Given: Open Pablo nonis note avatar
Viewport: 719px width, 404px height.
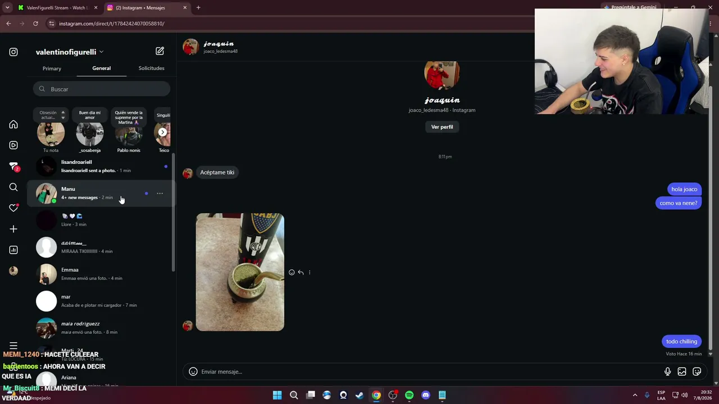Looking at the screenshot, I should [129, 135].
